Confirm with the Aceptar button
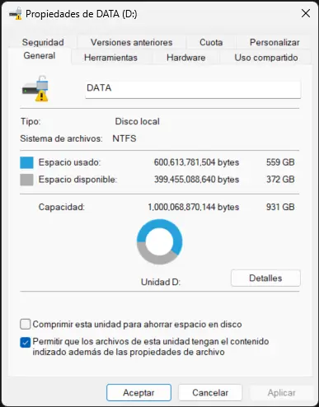Screen dimensions: 319x407 138,393
